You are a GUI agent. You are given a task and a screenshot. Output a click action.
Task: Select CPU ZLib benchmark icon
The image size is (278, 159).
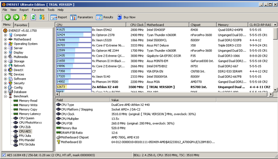coord(16,127)
